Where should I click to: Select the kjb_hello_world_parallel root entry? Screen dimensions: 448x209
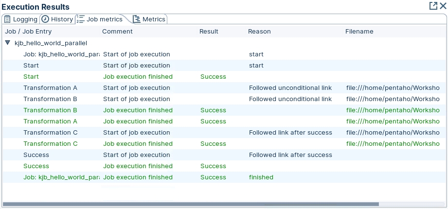(x=51, y=43)
